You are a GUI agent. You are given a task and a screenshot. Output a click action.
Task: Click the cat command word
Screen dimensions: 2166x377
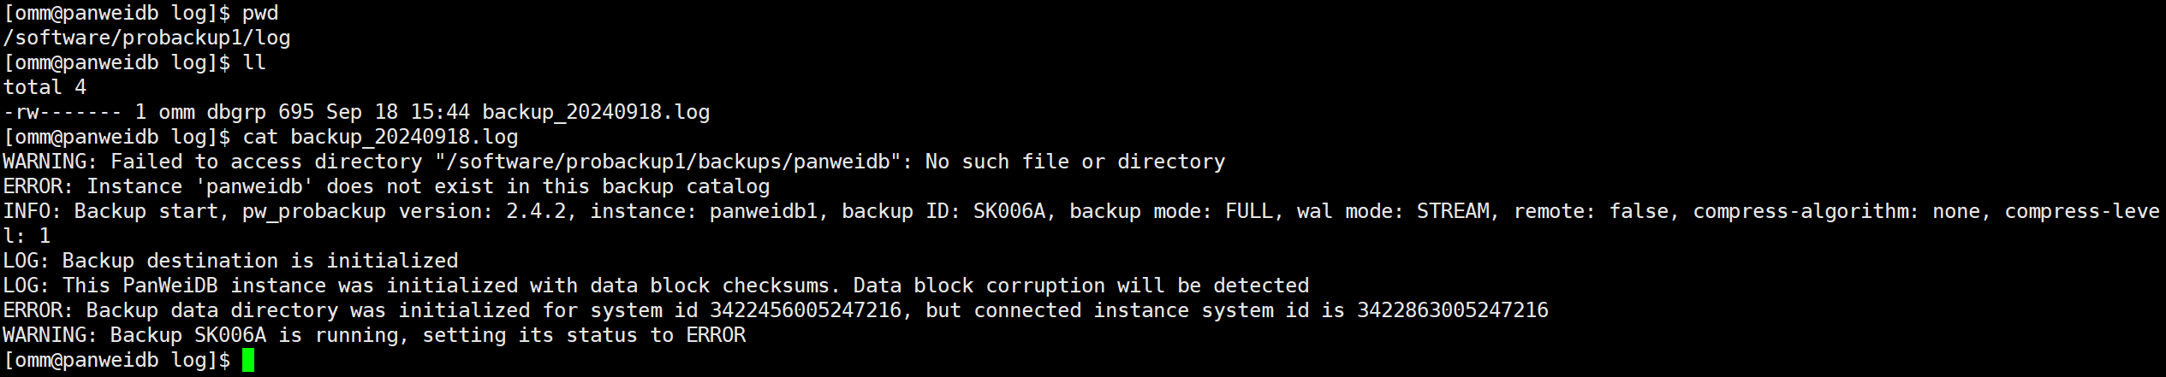coord(260,138)
